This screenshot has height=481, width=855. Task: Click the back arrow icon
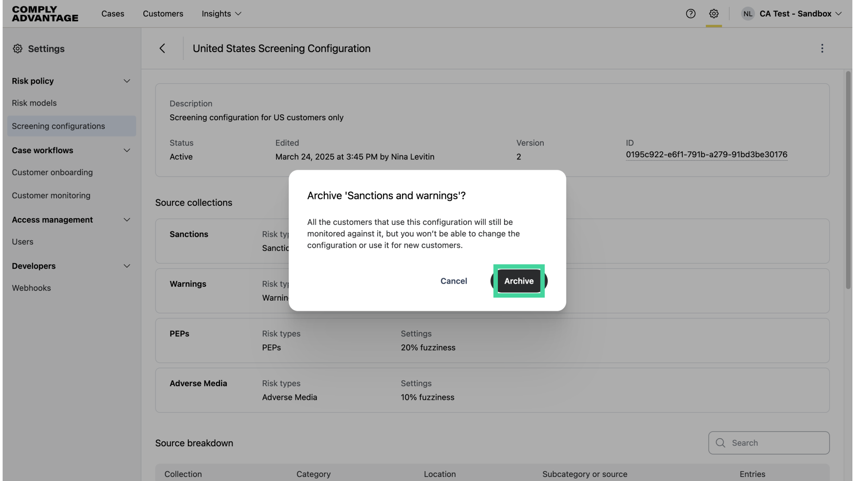point(163,49)
